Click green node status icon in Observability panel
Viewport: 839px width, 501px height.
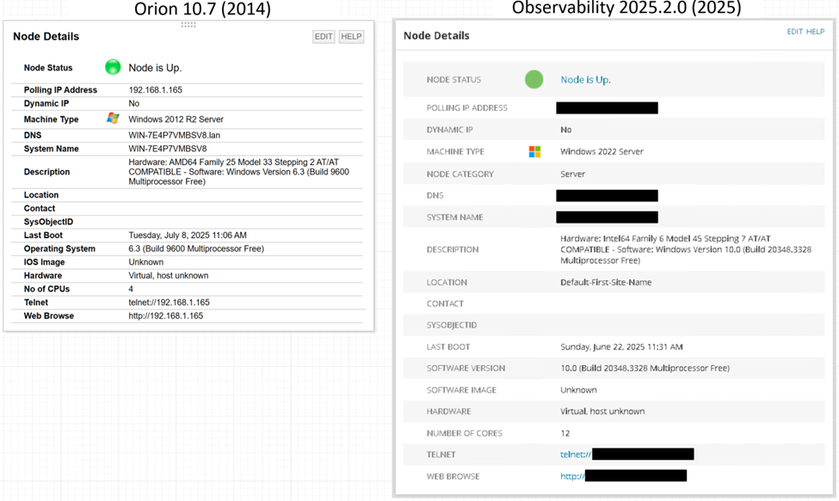(534, 80)
